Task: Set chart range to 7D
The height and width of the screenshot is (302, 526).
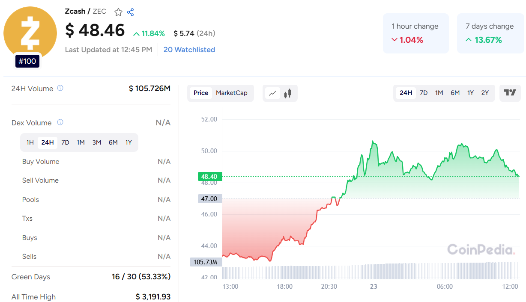Action: (424, 93)
